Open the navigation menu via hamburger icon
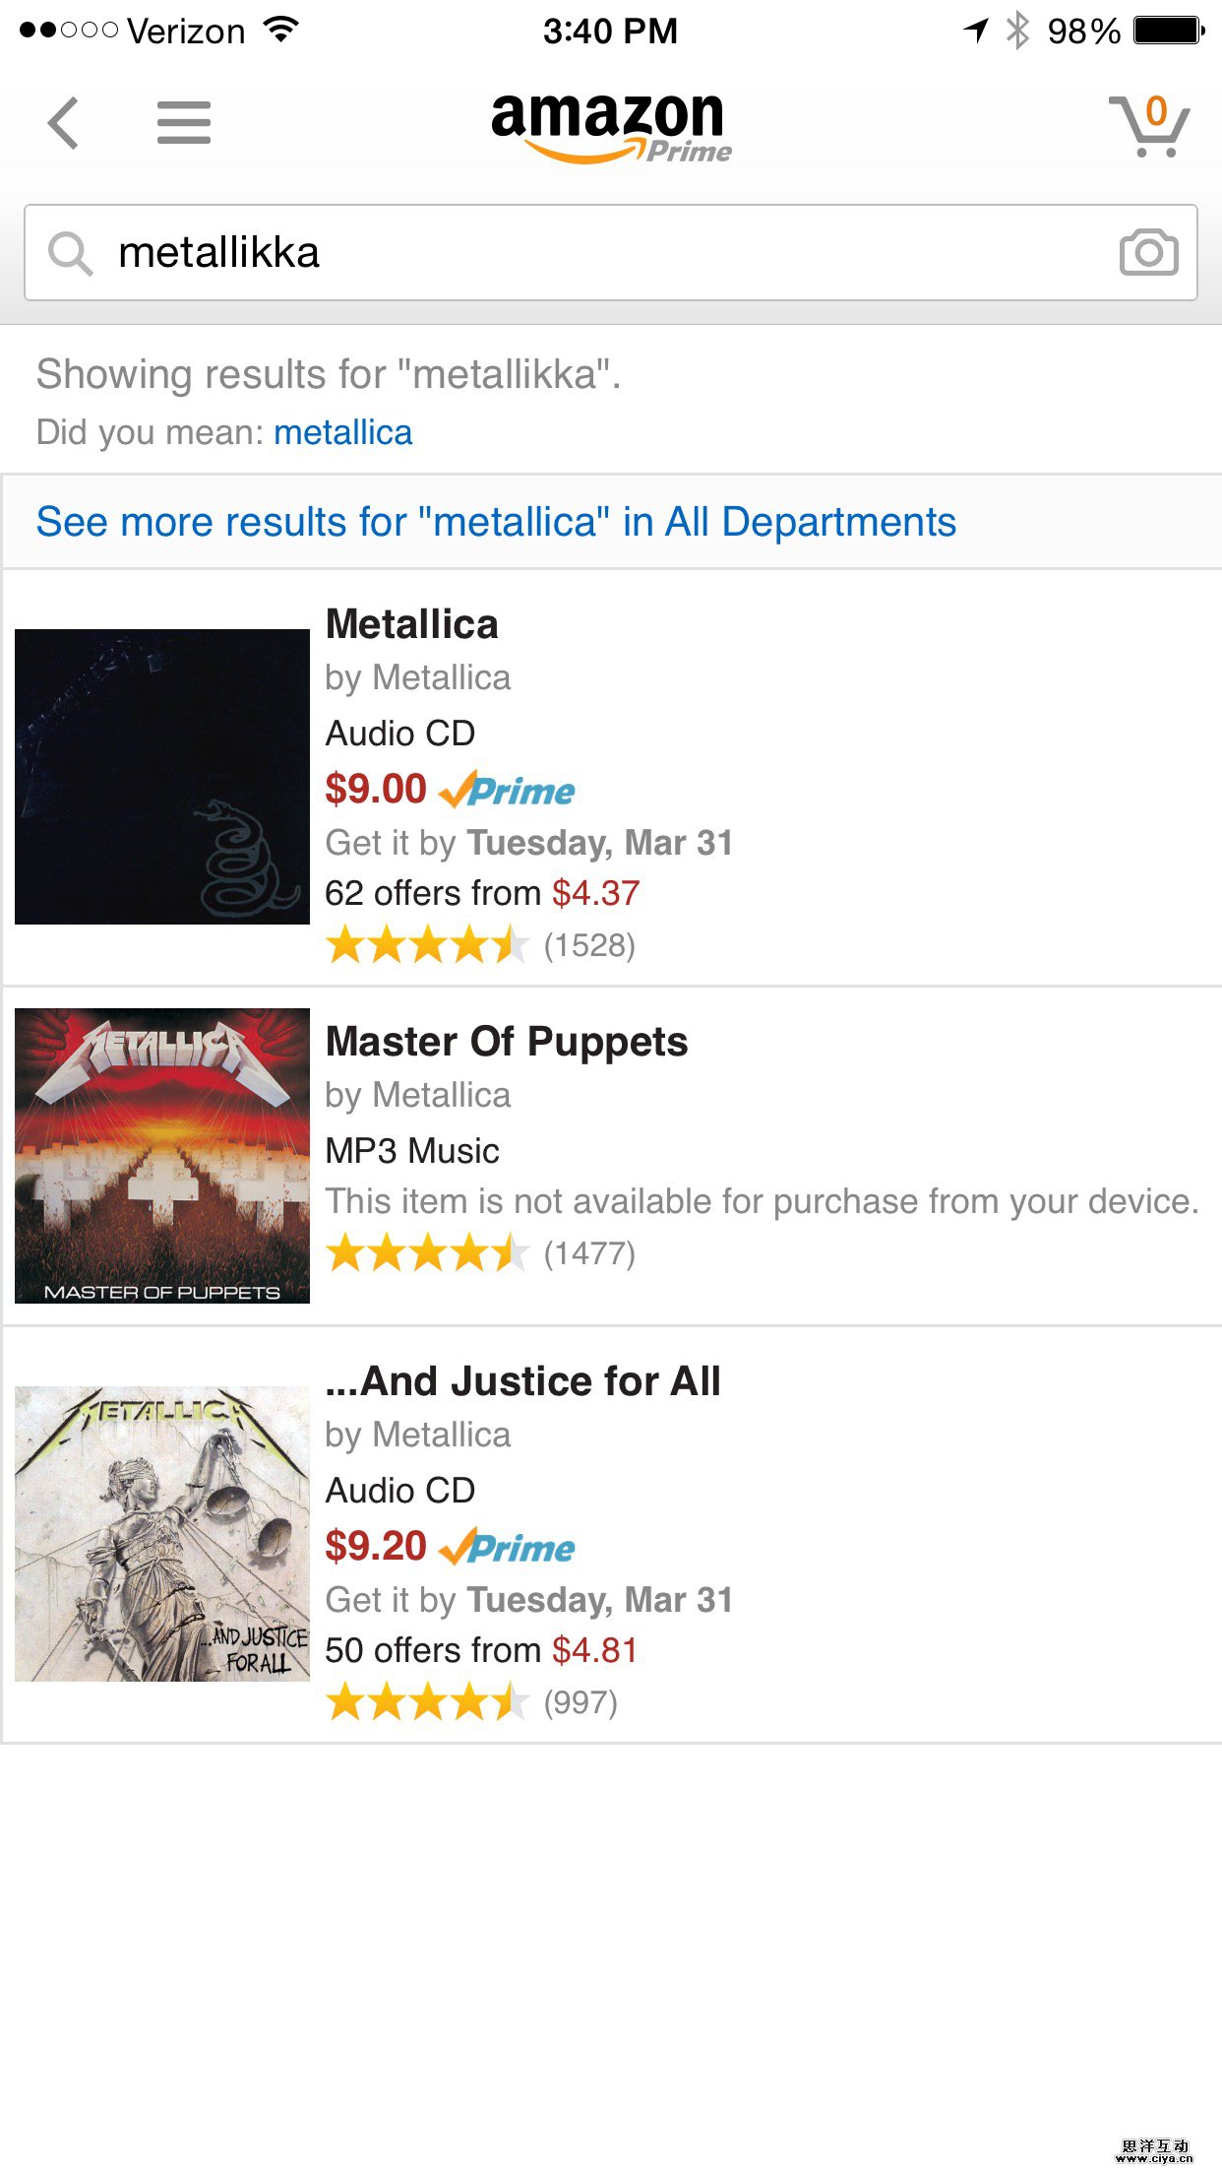 click(x=183, y=124)
